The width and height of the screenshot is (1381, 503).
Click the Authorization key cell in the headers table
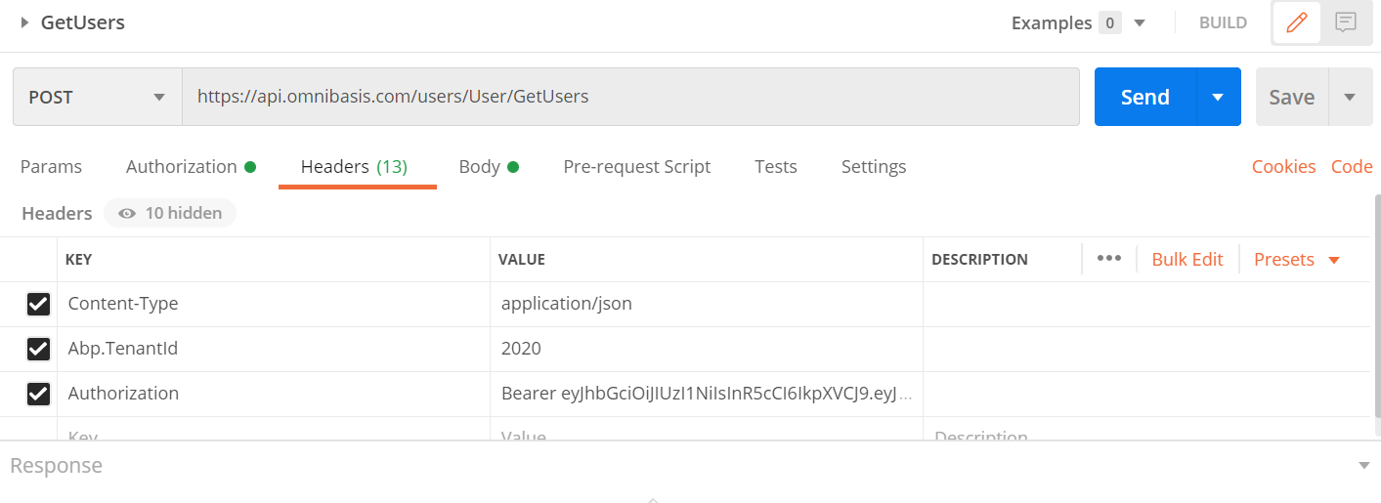click(x=274, y=394)
